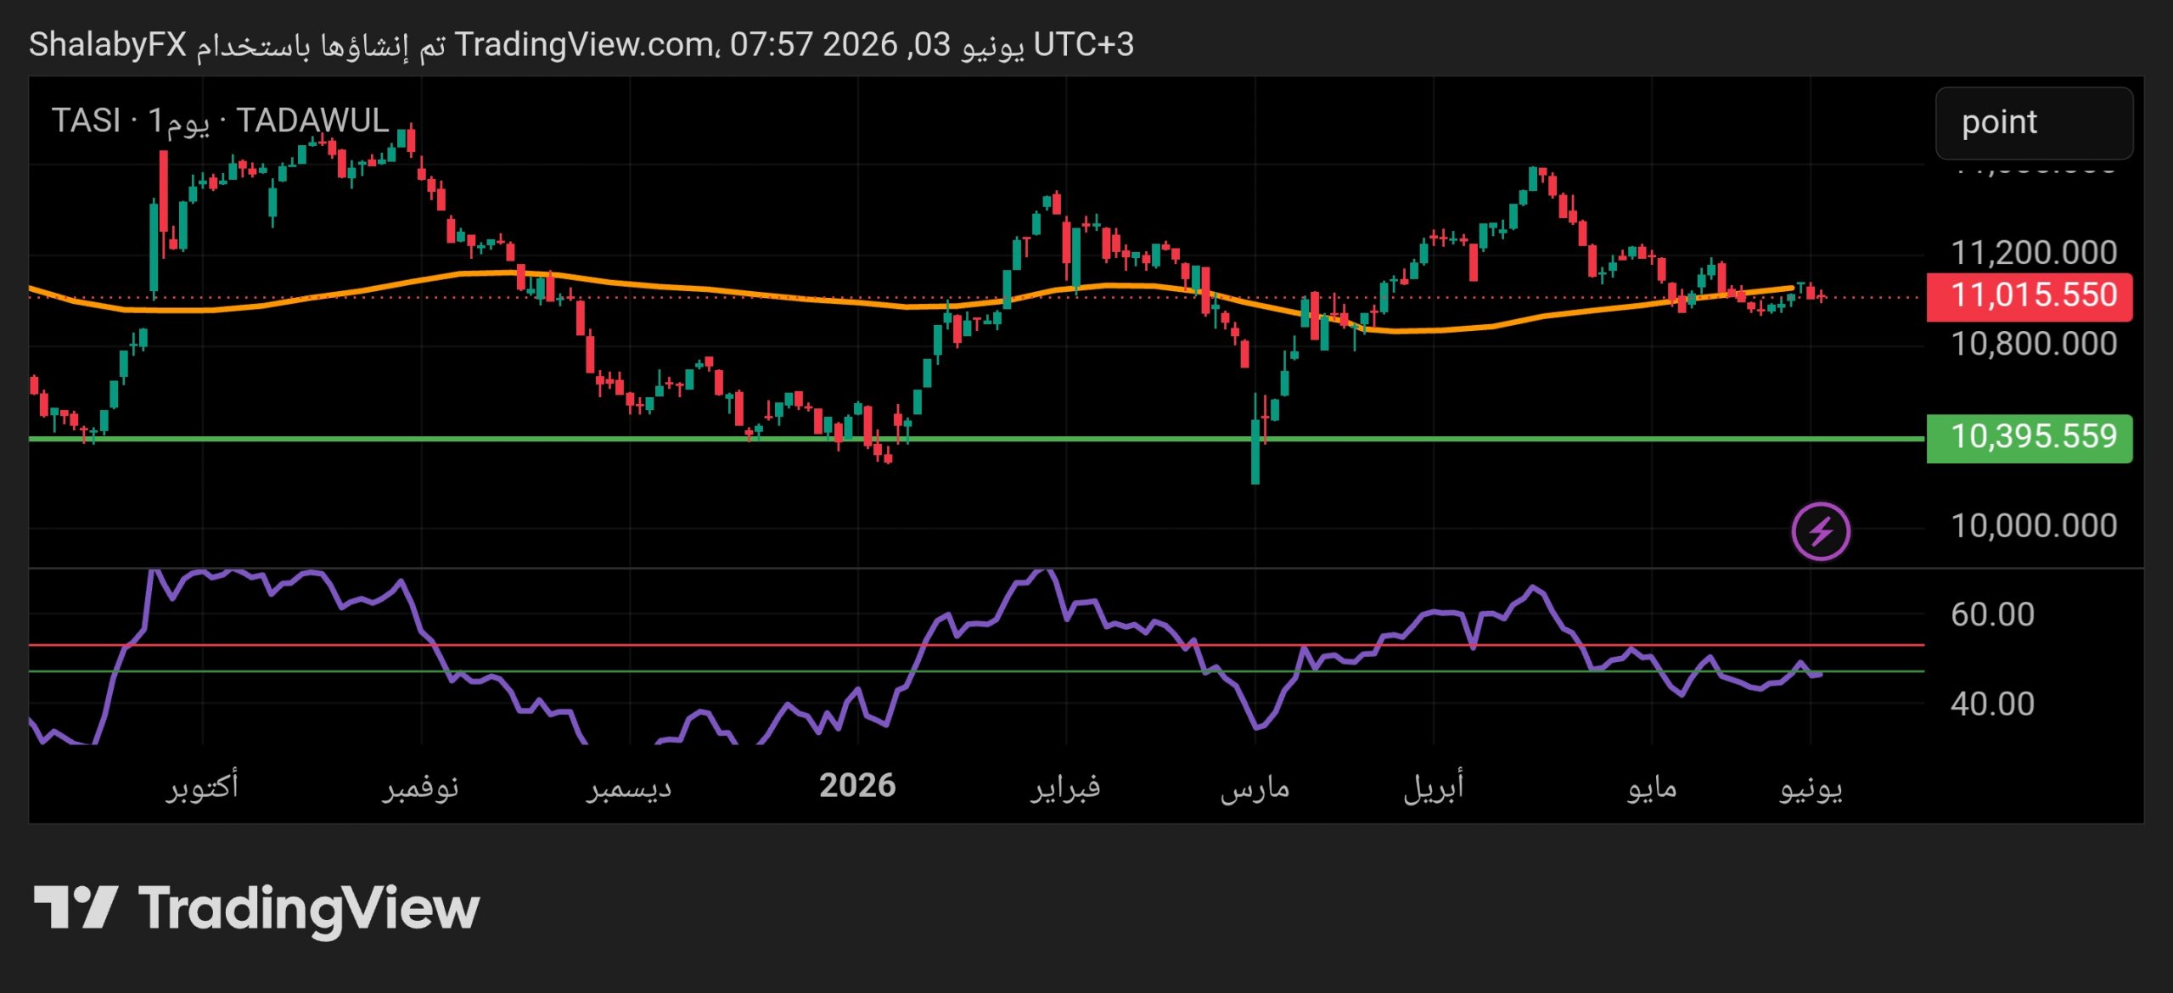Select the مارس month marker

pyautogui.click(x=1255, y=789)
